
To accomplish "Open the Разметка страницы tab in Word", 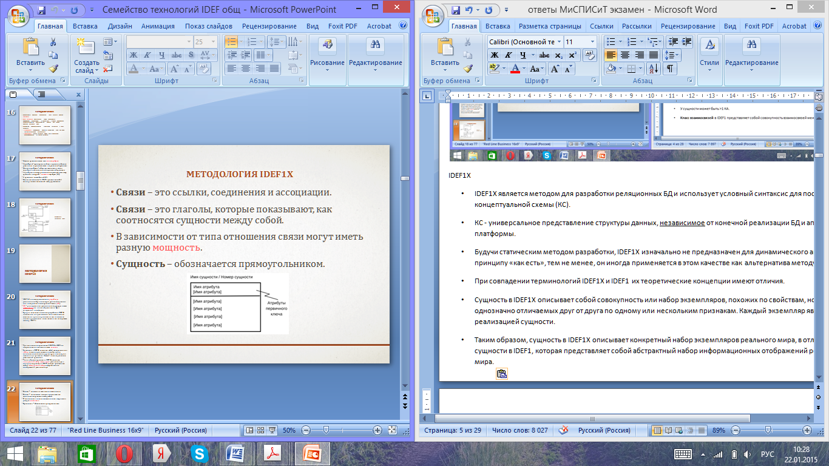I will pyautogui.click(x=550, y=26).
